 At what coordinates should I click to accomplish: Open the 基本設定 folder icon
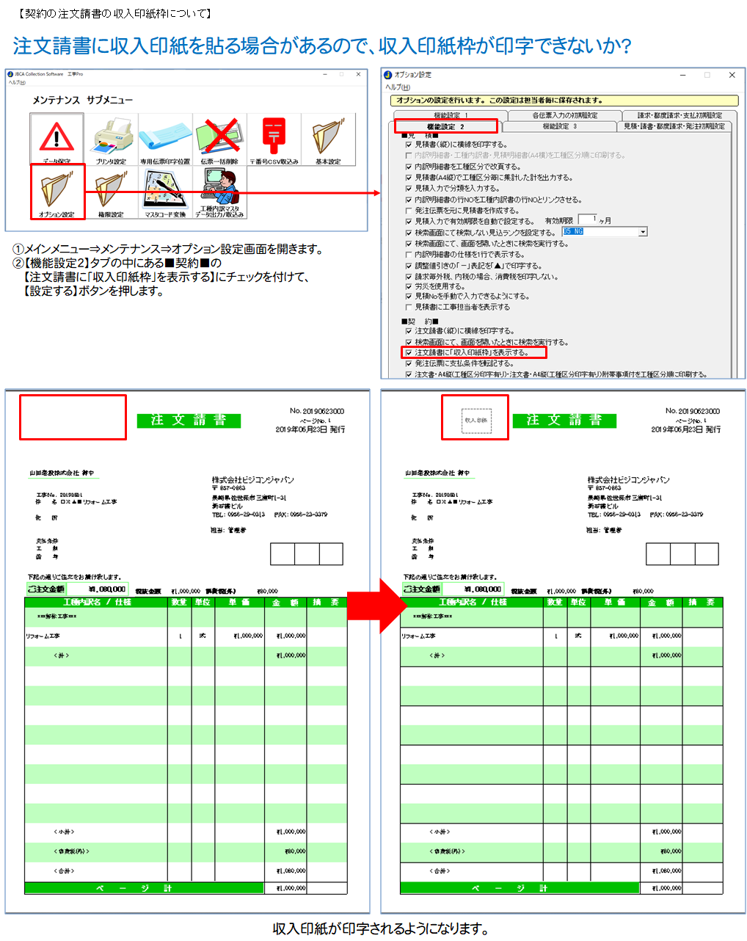tap(328, 139)
